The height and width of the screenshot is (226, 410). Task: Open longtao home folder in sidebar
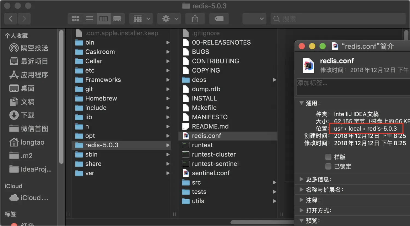[27, 142]
